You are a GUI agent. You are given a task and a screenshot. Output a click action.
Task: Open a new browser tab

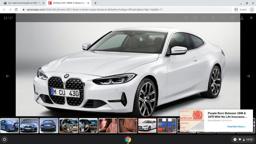95,3
